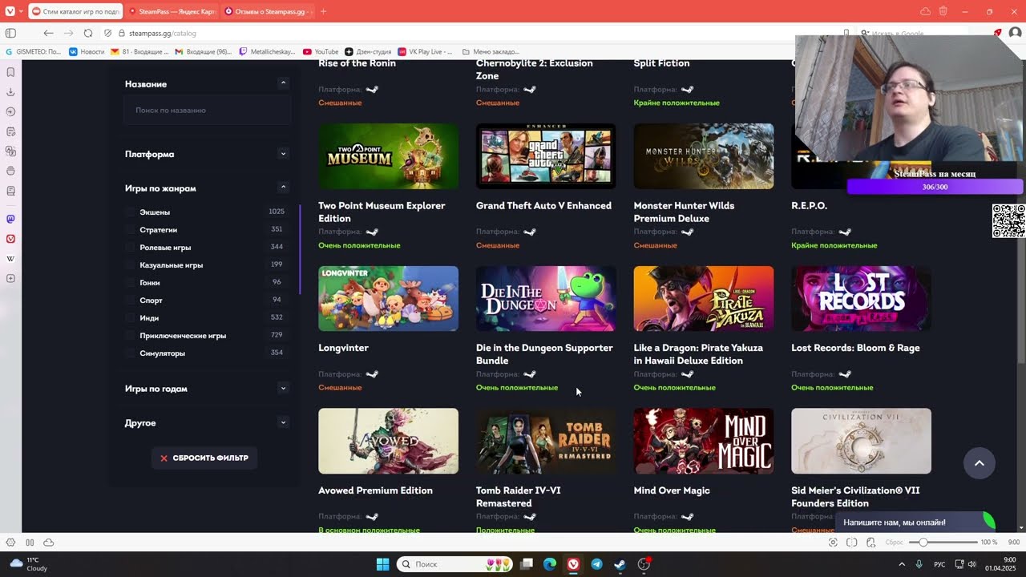Go back to the previous page
1026x577 pixels.
click(48, 33)
